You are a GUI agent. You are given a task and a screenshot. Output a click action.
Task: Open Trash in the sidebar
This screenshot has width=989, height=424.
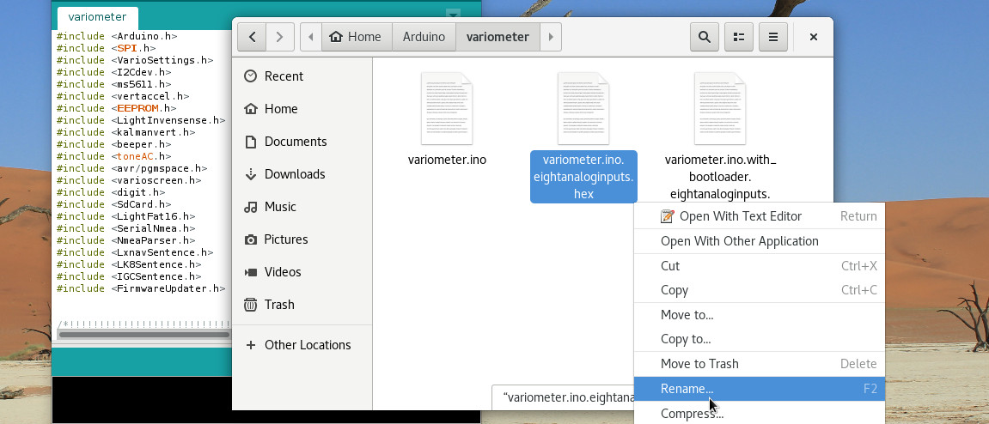click(279, 305)
